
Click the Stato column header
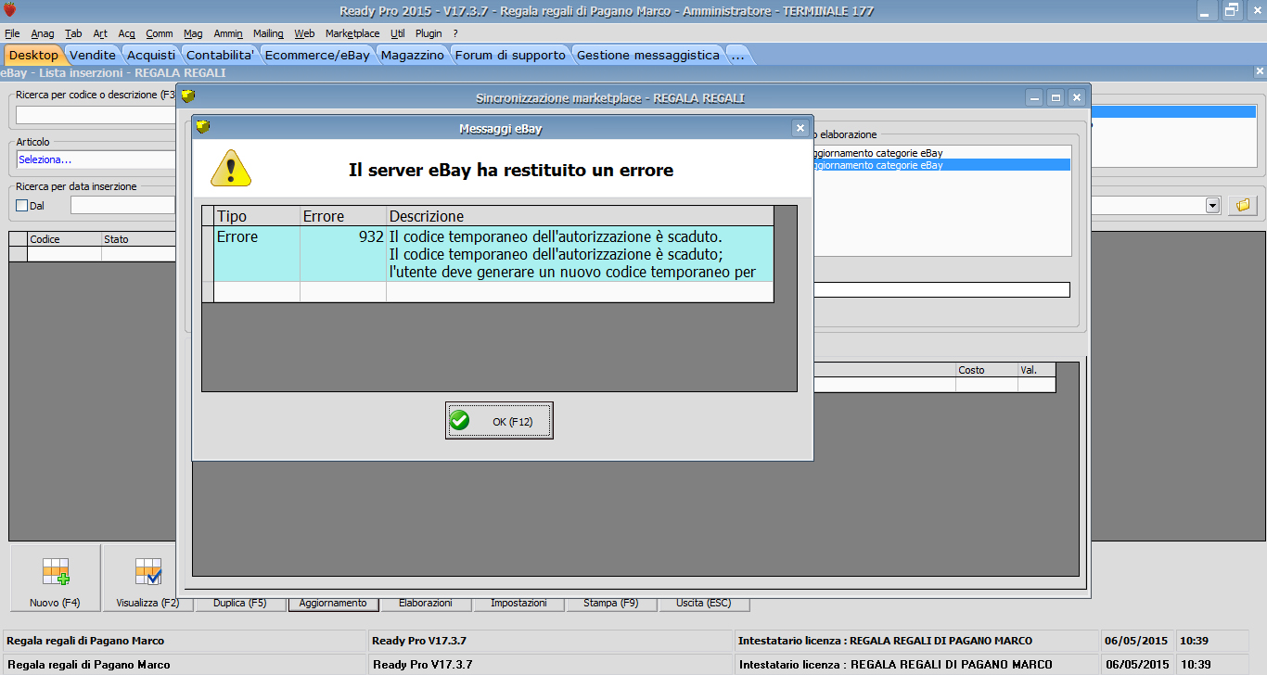(139, 239)
